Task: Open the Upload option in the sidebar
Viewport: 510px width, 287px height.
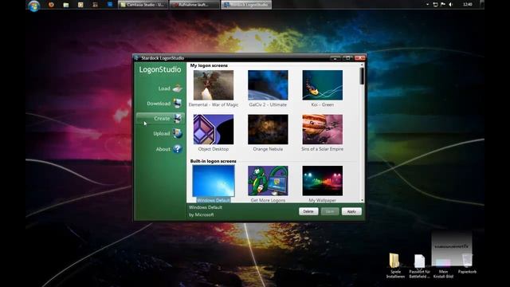Action: pos(167,133)
